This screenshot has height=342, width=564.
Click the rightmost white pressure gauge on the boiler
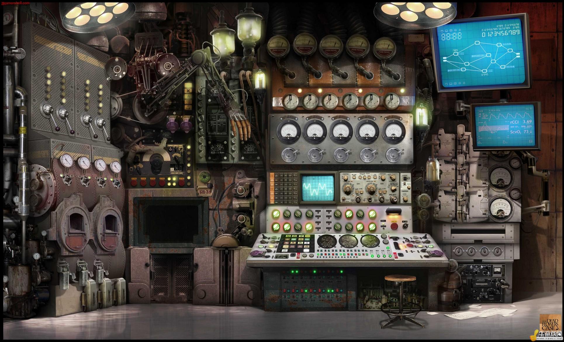(x=116, y=166)
